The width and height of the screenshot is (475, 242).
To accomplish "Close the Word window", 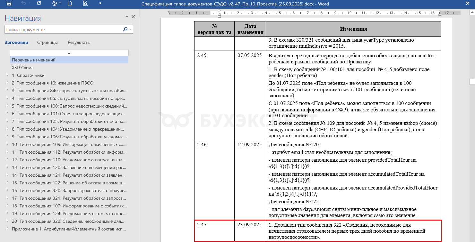I will point(467,4).
